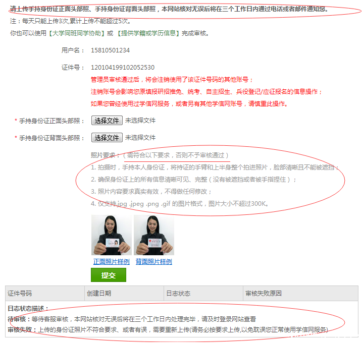This screenshot has height=343, width=363.
Task: Open the 正面照片样例 link
Action: click(x=111, y=262)
